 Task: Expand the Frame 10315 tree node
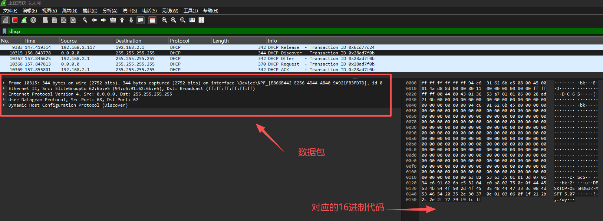coord(4,83)
